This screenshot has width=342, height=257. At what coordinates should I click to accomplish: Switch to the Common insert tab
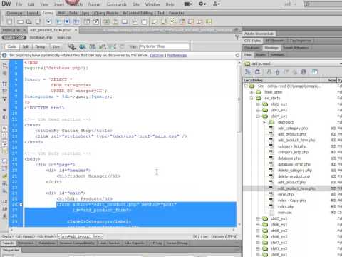(x=14, y=13)
